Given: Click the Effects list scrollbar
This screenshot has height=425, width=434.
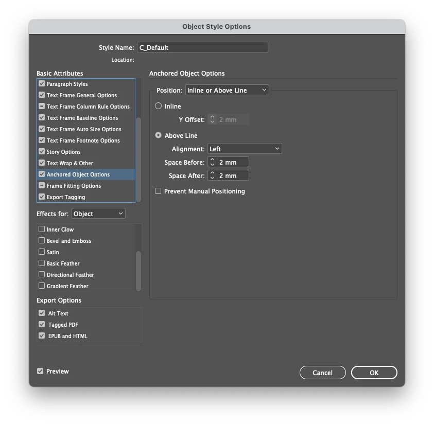Looking at the screenshot, I should click(138, 271).
